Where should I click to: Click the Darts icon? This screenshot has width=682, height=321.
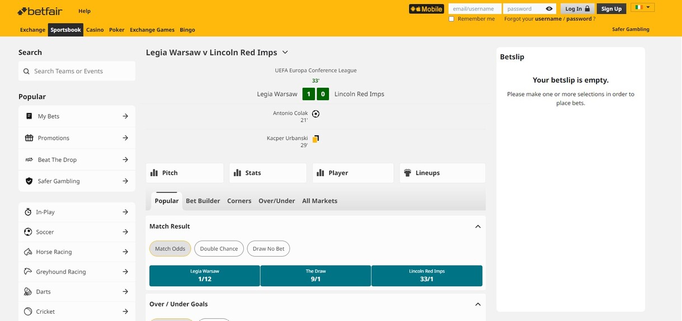point(28,291)
